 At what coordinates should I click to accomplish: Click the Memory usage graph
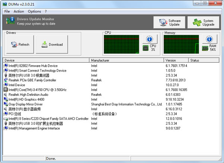click(x=181, y=44)
